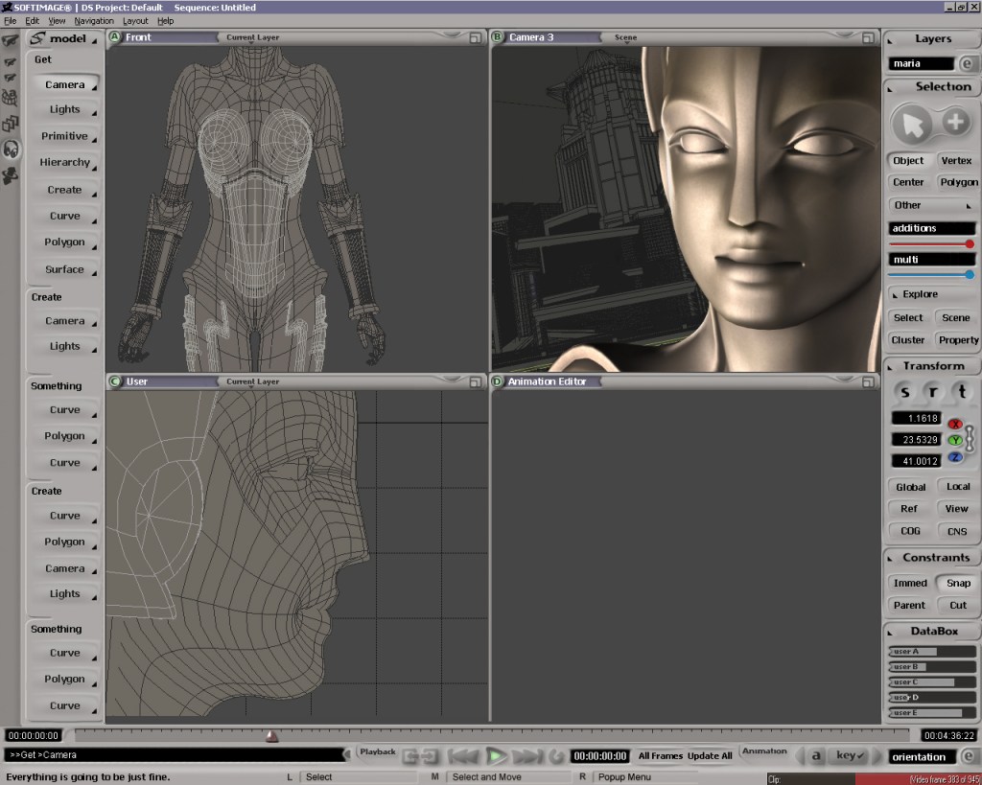Viewport: 982px width, 785px height.
Task: Click the rotate 'r' transform icon
Action: (932, 392)
